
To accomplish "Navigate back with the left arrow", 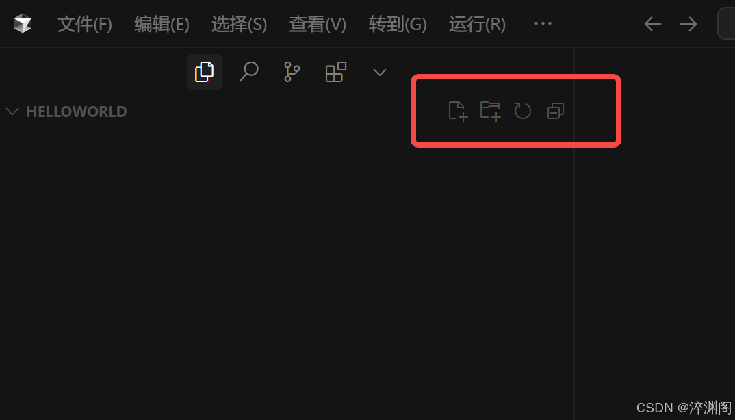I will click(652, 24).
